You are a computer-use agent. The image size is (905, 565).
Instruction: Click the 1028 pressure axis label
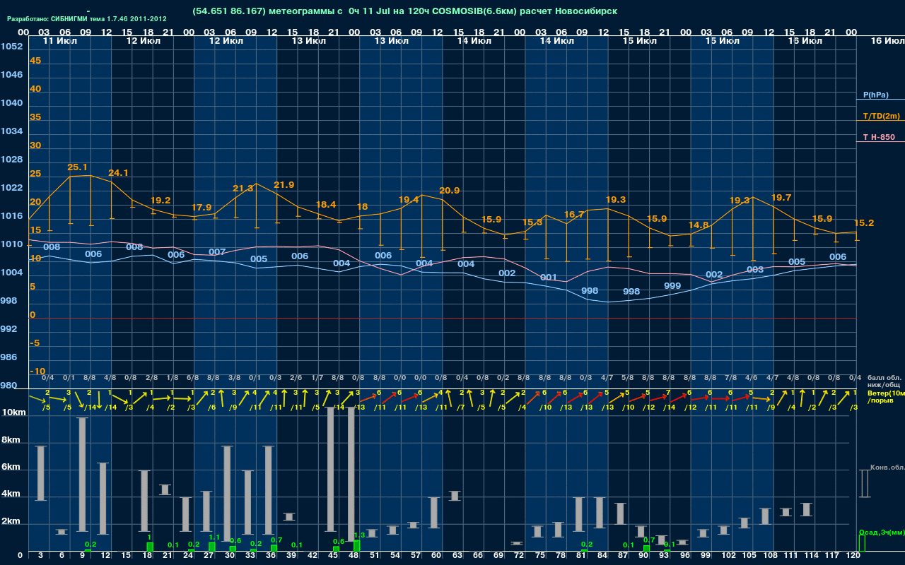tap(11, 160)
